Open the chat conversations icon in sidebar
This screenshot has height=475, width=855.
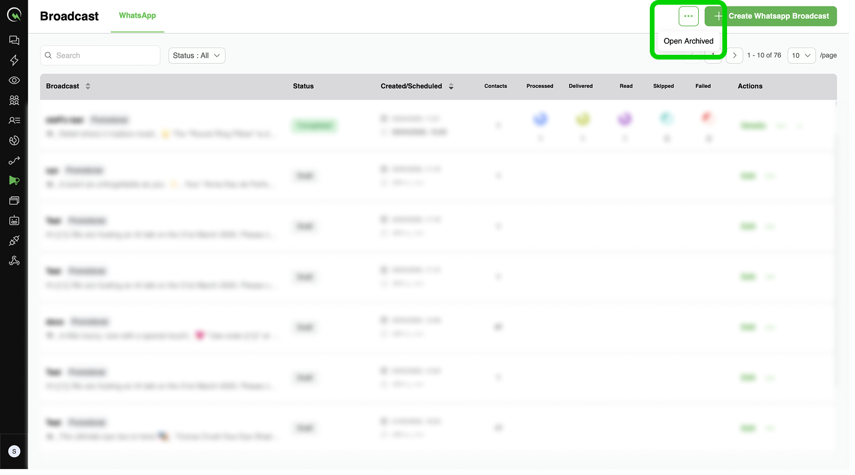click(14, 41)
